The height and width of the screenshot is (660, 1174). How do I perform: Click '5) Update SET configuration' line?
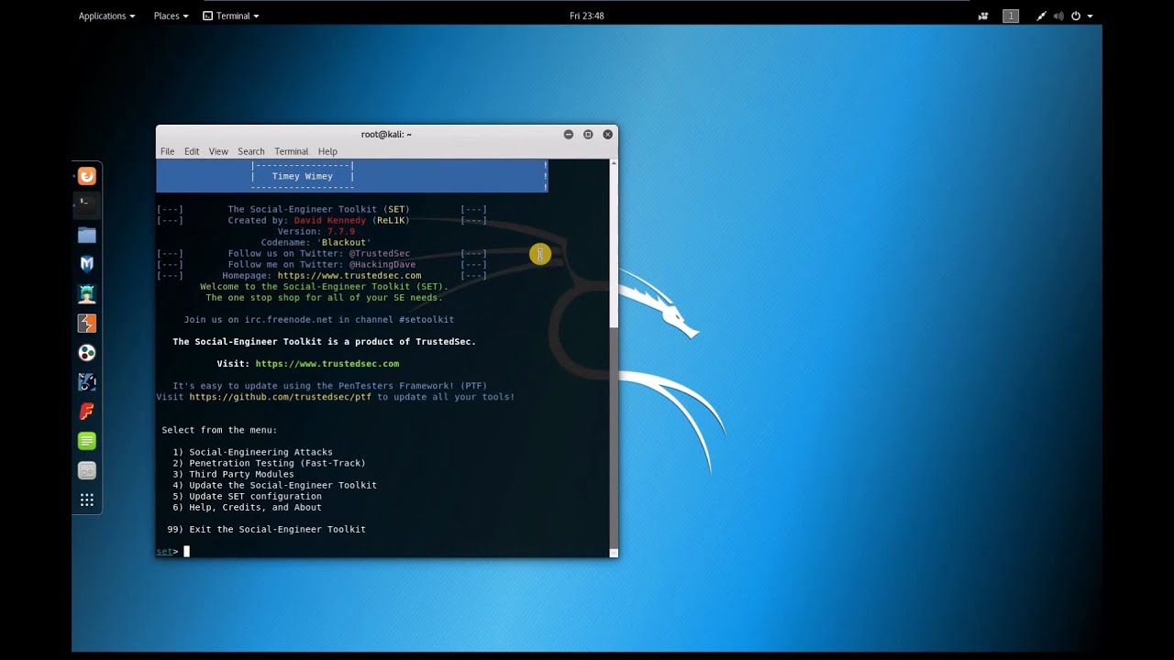pyautogui.click(x=247, y=496)
